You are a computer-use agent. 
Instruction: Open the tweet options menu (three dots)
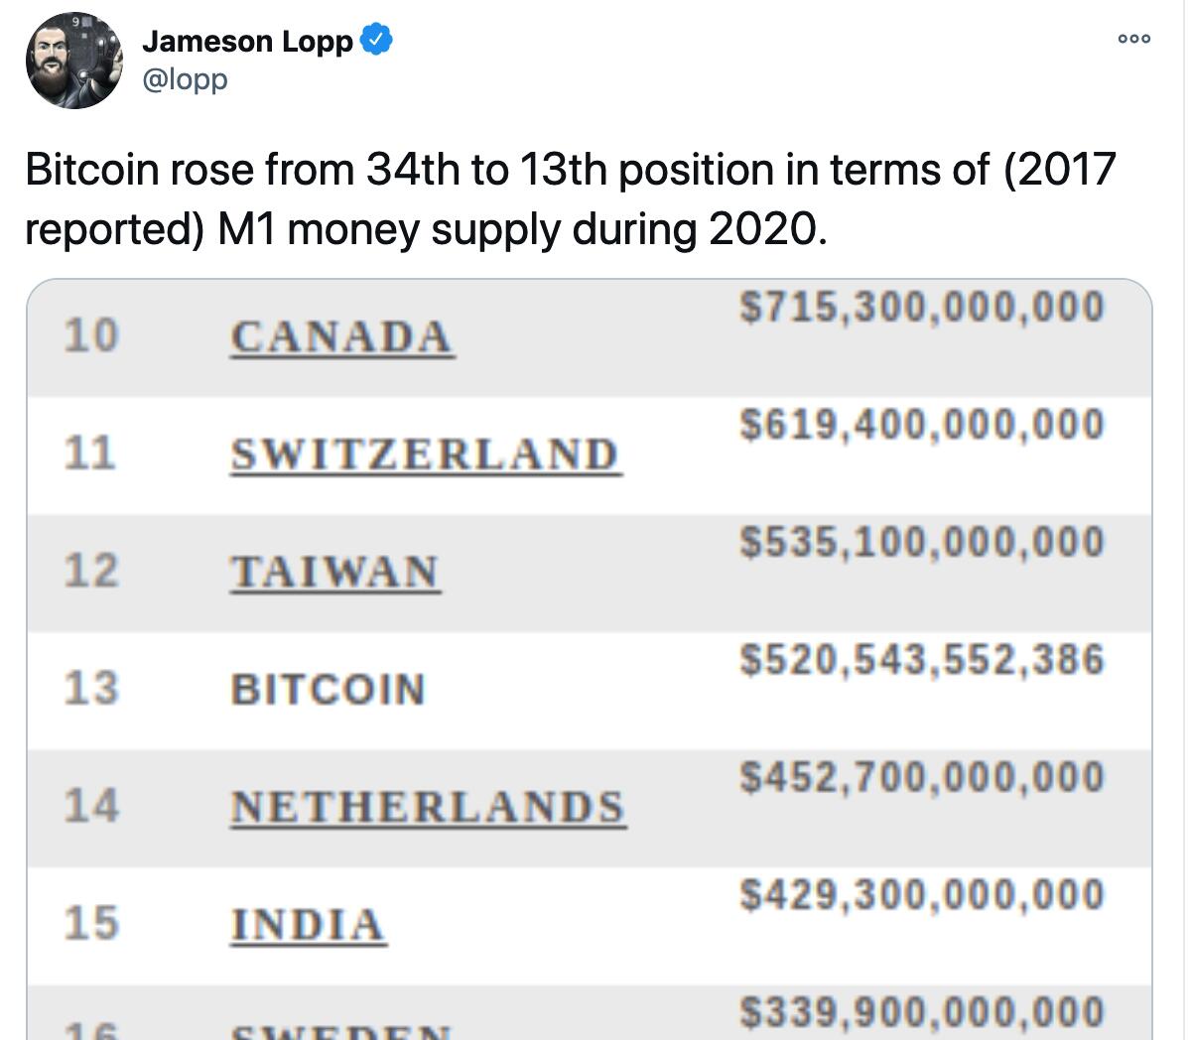1132,38
